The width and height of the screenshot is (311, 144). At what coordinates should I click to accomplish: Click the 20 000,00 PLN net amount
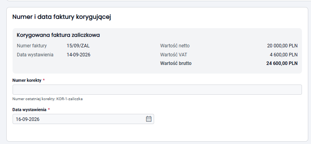pyautogui.click(x=282, y=46)
